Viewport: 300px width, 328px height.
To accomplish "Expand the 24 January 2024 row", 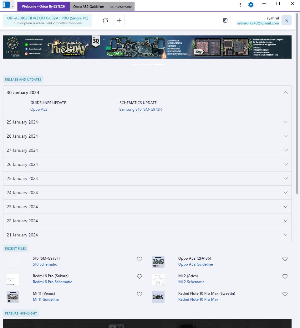I will click(x=147, y=193).
